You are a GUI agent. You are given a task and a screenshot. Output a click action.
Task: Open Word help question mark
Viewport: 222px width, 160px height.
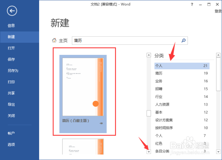click(x=192, y=4)
